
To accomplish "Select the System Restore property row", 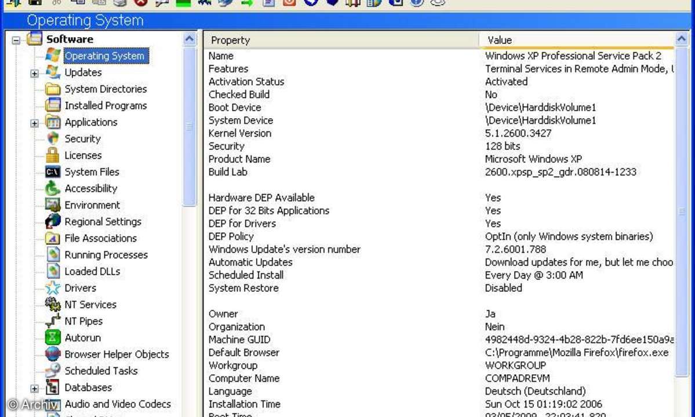I will click(x=439, y=288).
